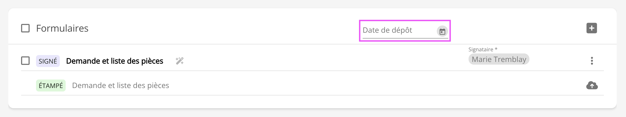
Task: Click the underline of the Date de dépôt field
Action: [x=400, y=38]
